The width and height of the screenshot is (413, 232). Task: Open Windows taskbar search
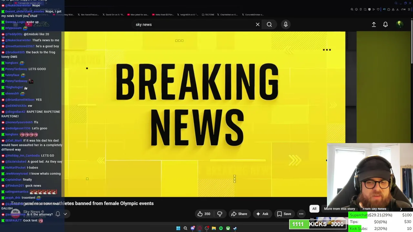(185, 228)
